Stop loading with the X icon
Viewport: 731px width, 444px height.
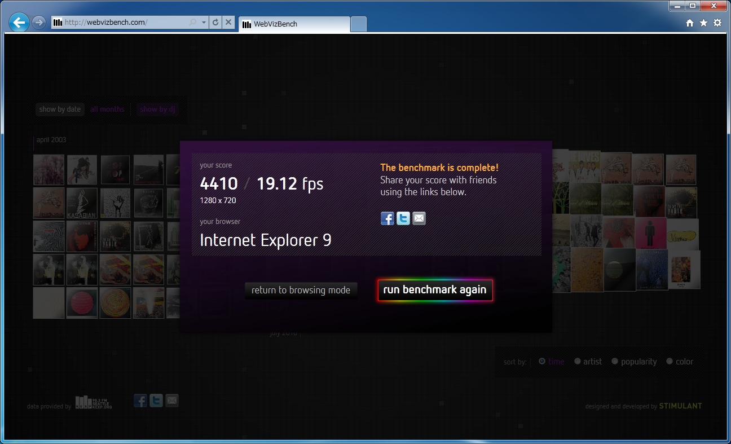pyautogui.click(x=228, y=23)
